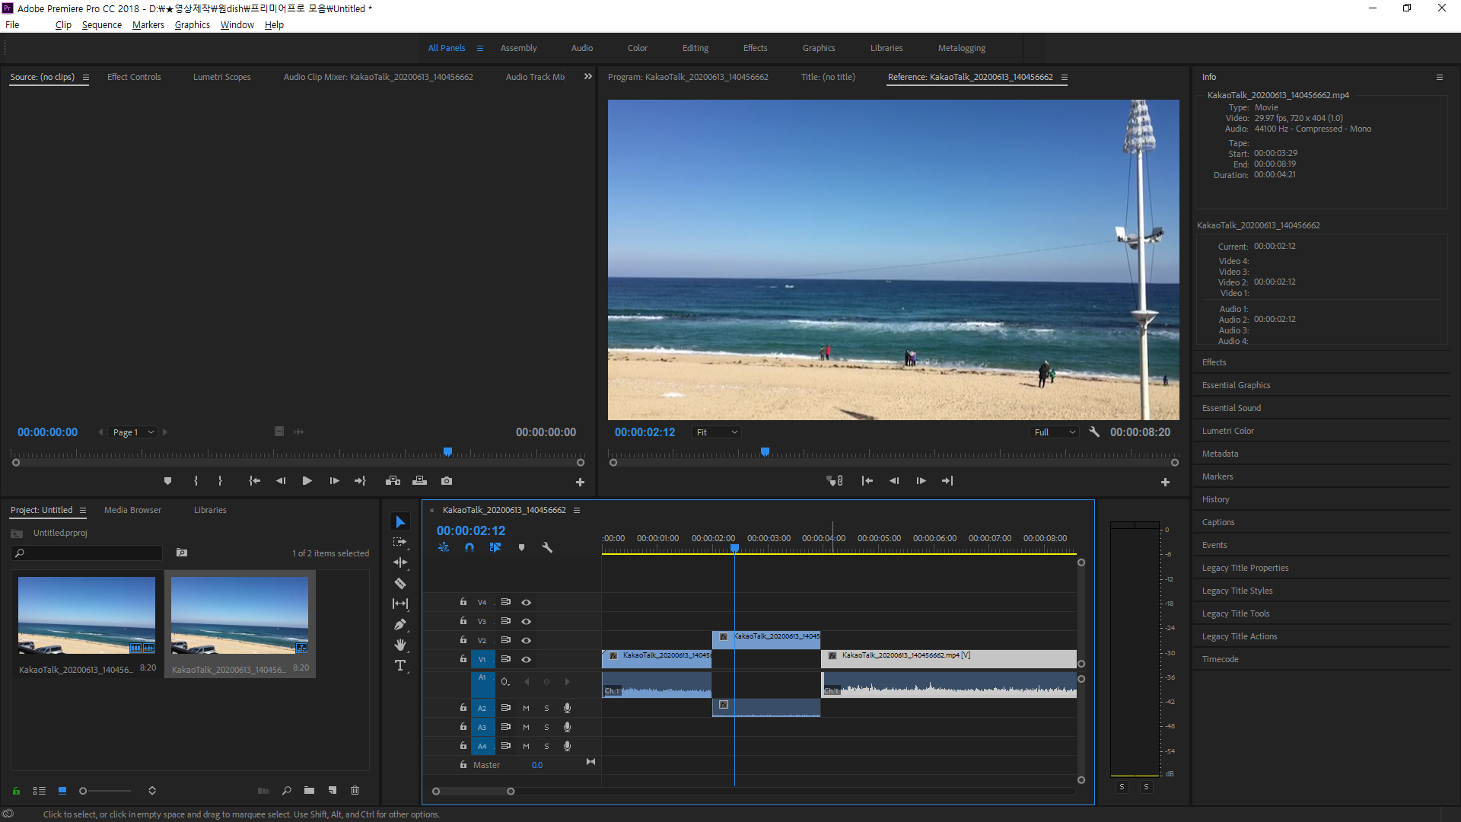Mute audio track A2
1461x822 pixels.
tap(526, 708)
